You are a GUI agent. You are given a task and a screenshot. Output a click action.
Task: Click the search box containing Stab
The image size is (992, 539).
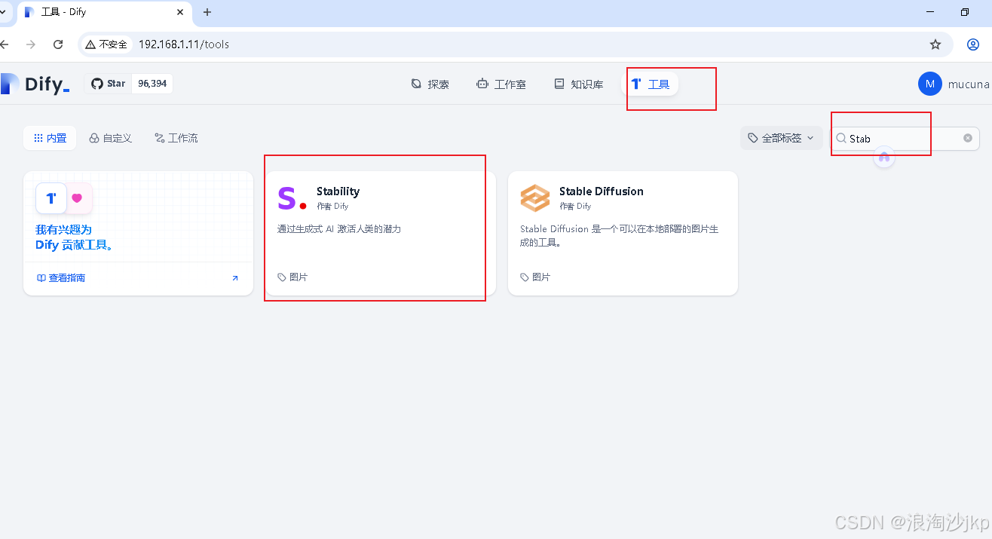click(905, 138)
